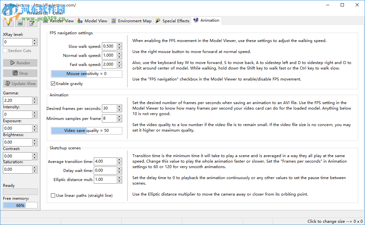
Task: Click the Normal walk speed field
Action: (x=109, y=55)
